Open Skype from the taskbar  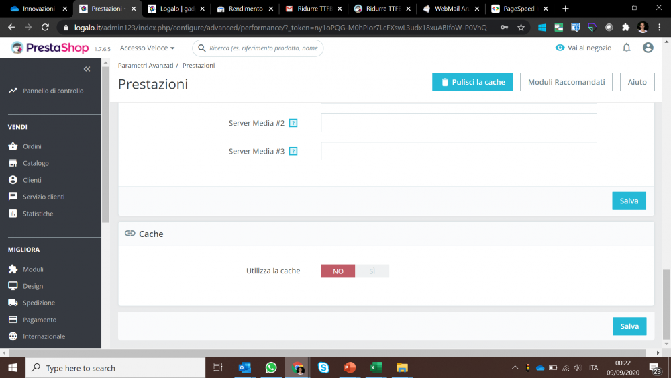[323, 368]
